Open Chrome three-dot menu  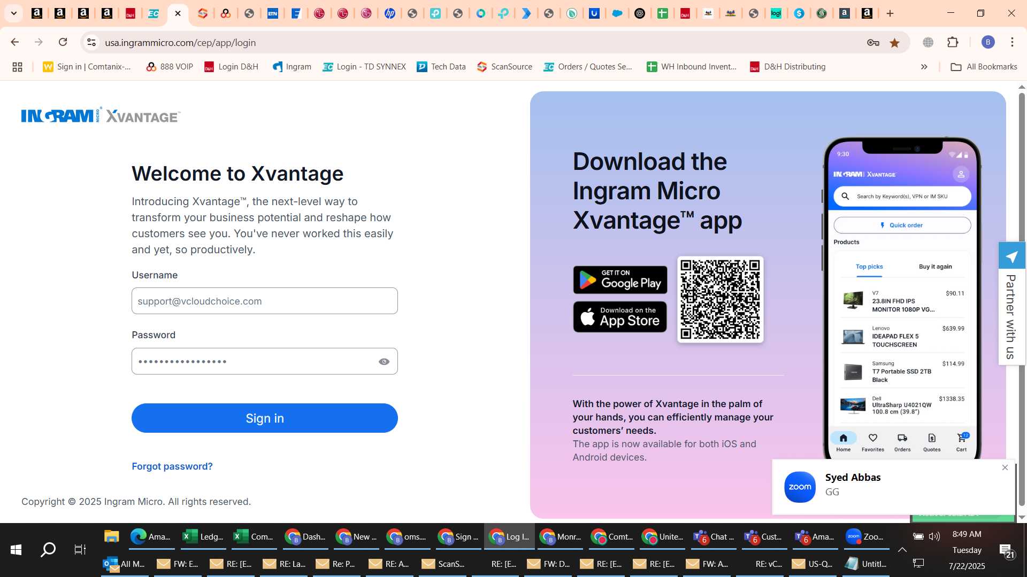[x=1012, y=42]
